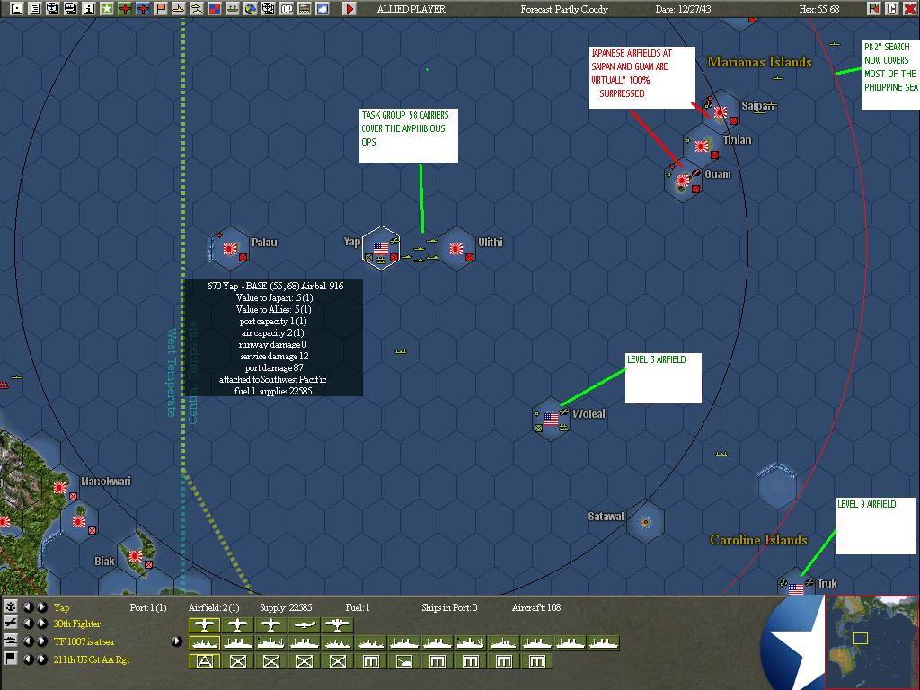Click the anchor base icon in bottom panel
Image resolution: width=920 pixels, height=690 pixels.
click(x=11, y=607)
